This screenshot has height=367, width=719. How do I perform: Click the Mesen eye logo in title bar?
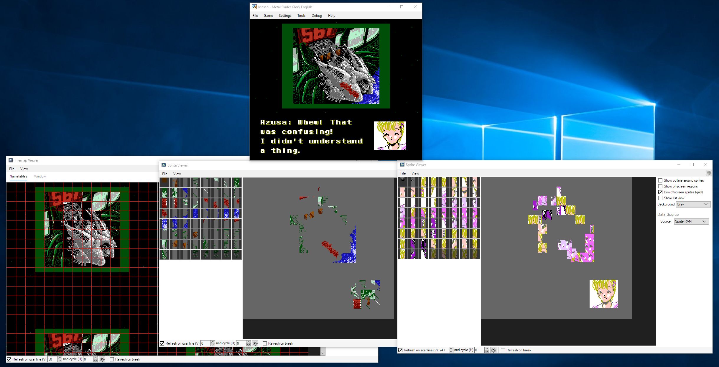click(254, 7)
